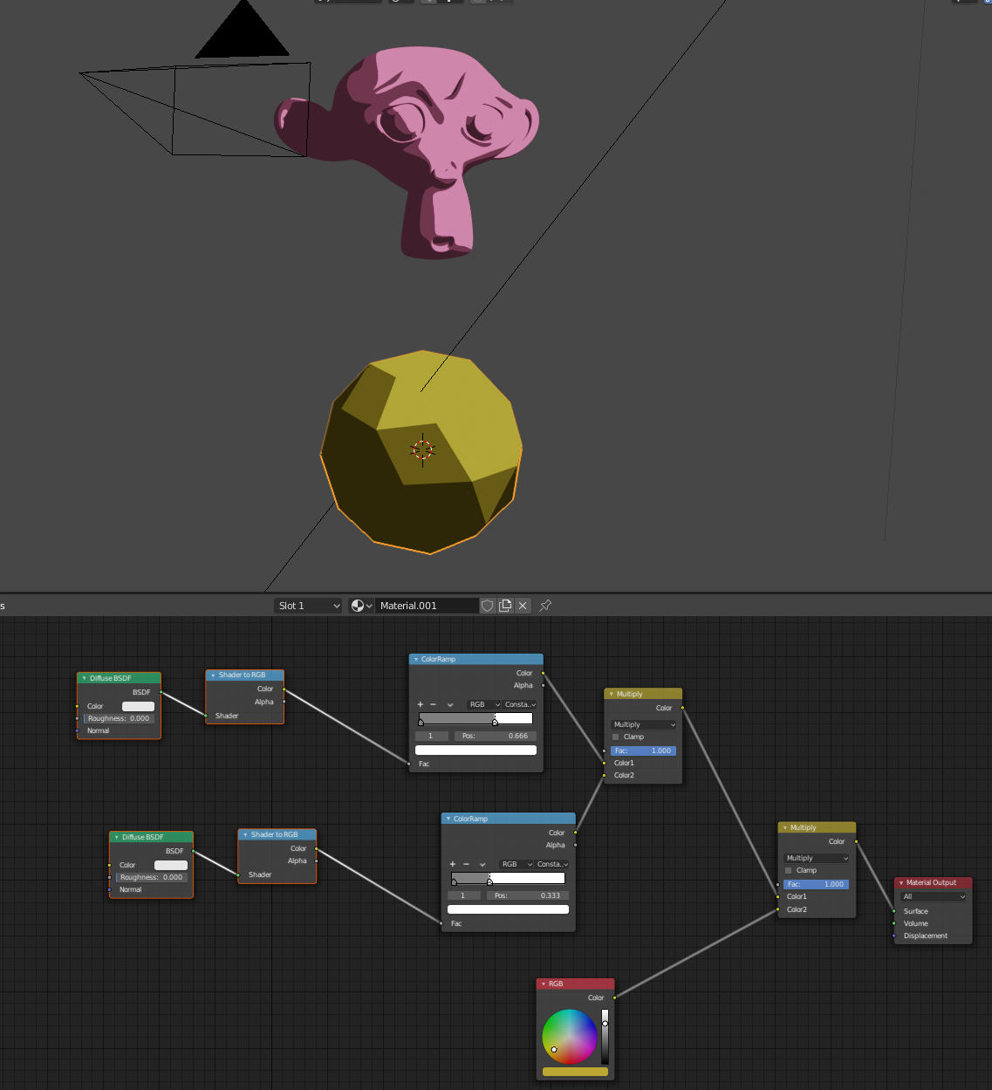
Task: Click stop index field on the 0.666 ColorRamp
Action: (x=432, y=736)
